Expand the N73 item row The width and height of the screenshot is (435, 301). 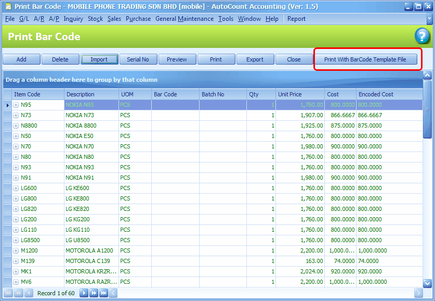tap(16, 115)
